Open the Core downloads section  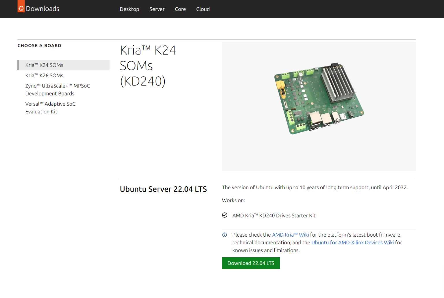coord(180,9)
